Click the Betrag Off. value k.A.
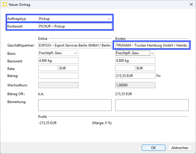Screen dimensions: 196x154 [41, 94]
